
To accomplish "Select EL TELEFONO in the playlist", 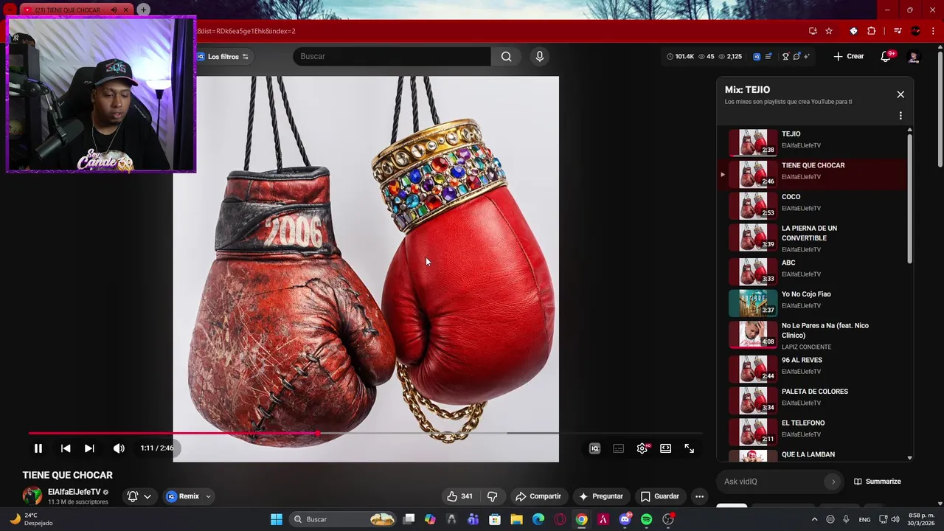I will (811, 431).
